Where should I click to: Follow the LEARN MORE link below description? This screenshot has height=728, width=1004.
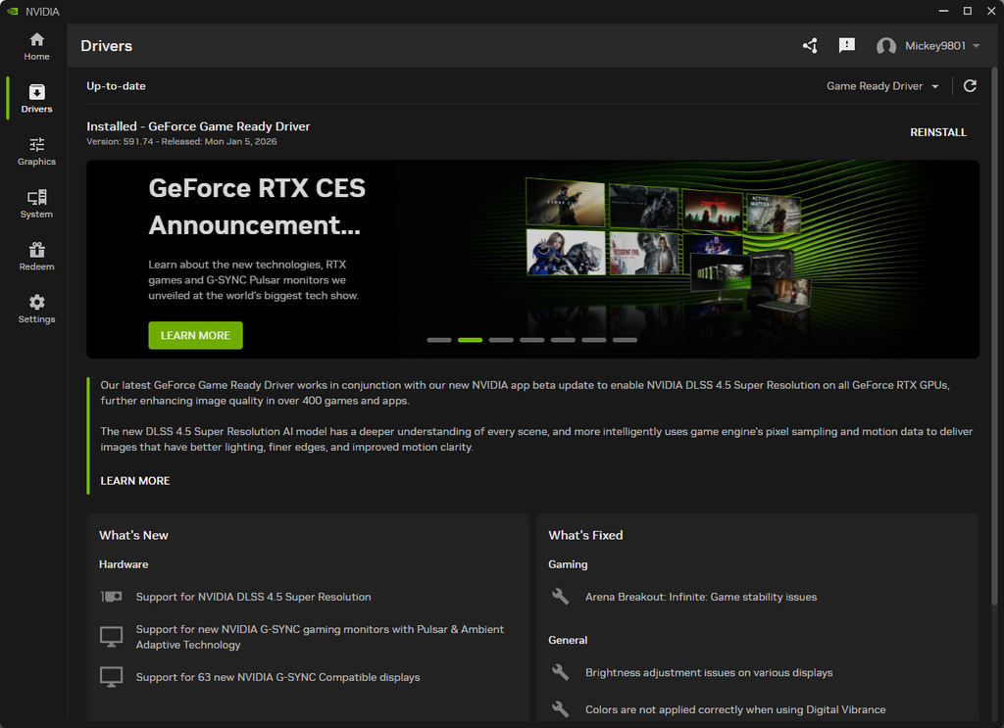[x=135, y=481]
